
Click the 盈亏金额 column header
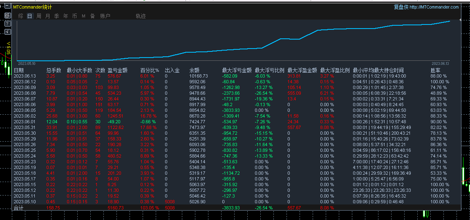point(118,70)
